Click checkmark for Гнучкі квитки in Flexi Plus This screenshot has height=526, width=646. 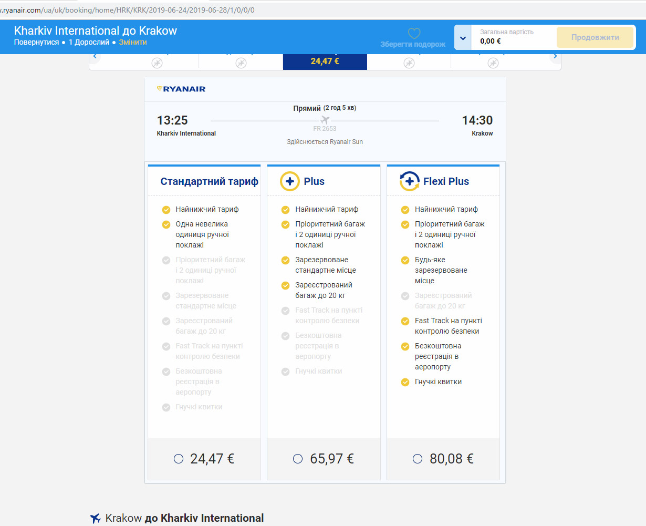(x=405, y=382)
